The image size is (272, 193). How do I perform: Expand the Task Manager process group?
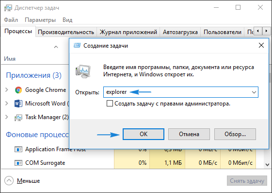tap(7, 117)
